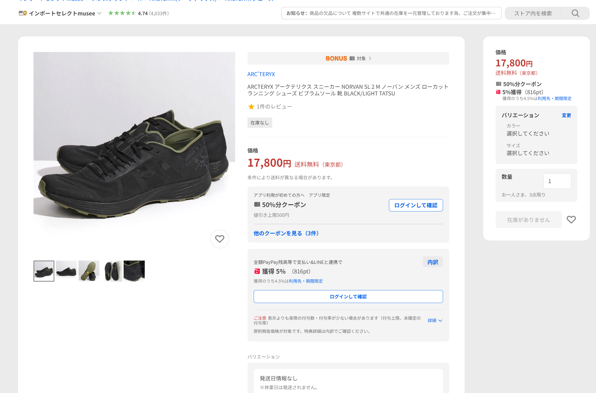This screenshot has height=393, width=596.
Task: Select the shoe sole thumbnail image
Action: [x=89, y=271]
